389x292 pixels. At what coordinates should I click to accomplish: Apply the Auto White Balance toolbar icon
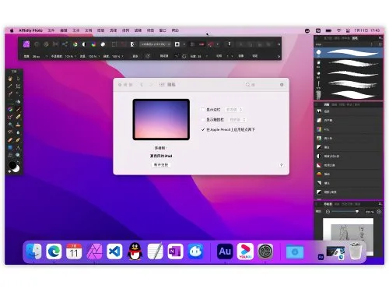[103, 44]
